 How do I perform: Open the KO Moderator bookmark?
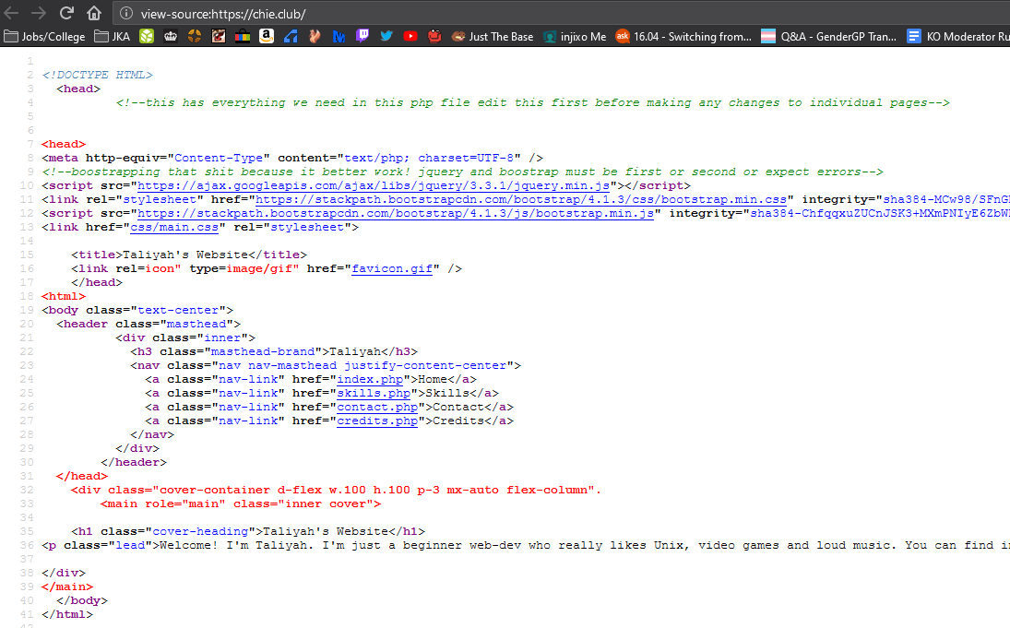point(957,37)
